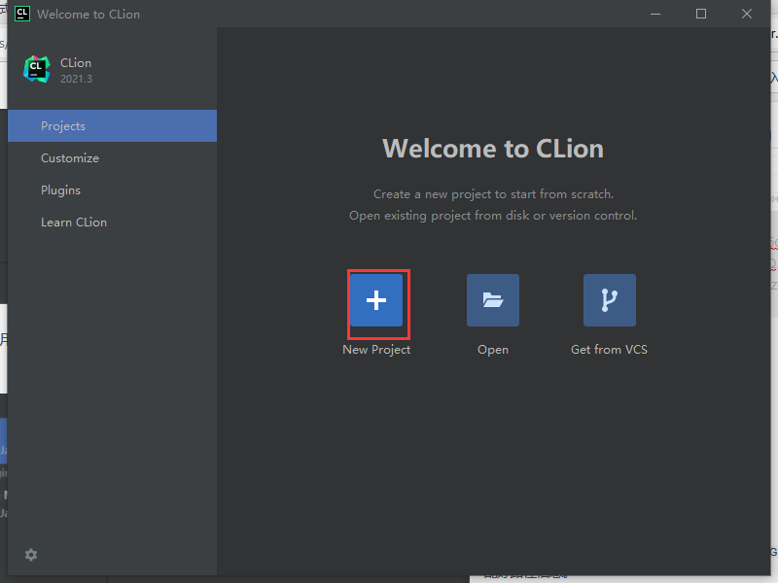Viewport: 778px width, 583px height.
Task: Switch to the Customize tab
Action: [x=112, y=158]
